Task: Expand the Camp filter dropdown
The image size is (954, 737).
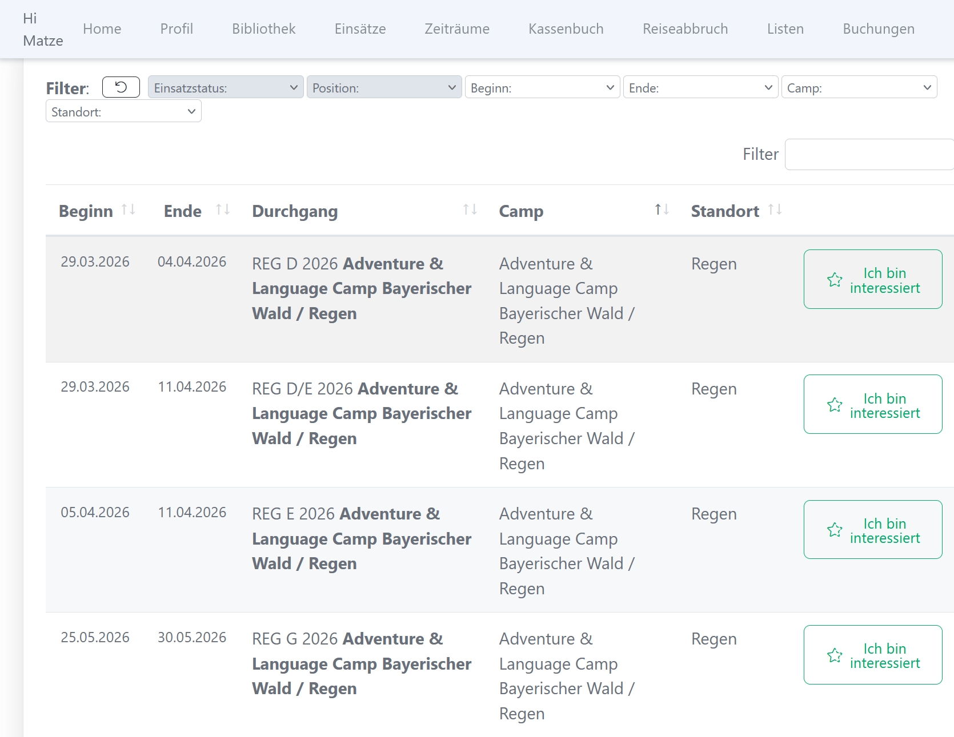Action: pyautogui.click(x=859, y=88)
